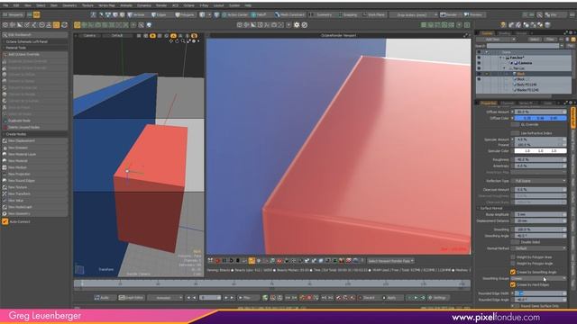This screenshot has width=577, height=324.
Task: Open the Camera view selector in left viewport
Action: (x=91, y=36)
